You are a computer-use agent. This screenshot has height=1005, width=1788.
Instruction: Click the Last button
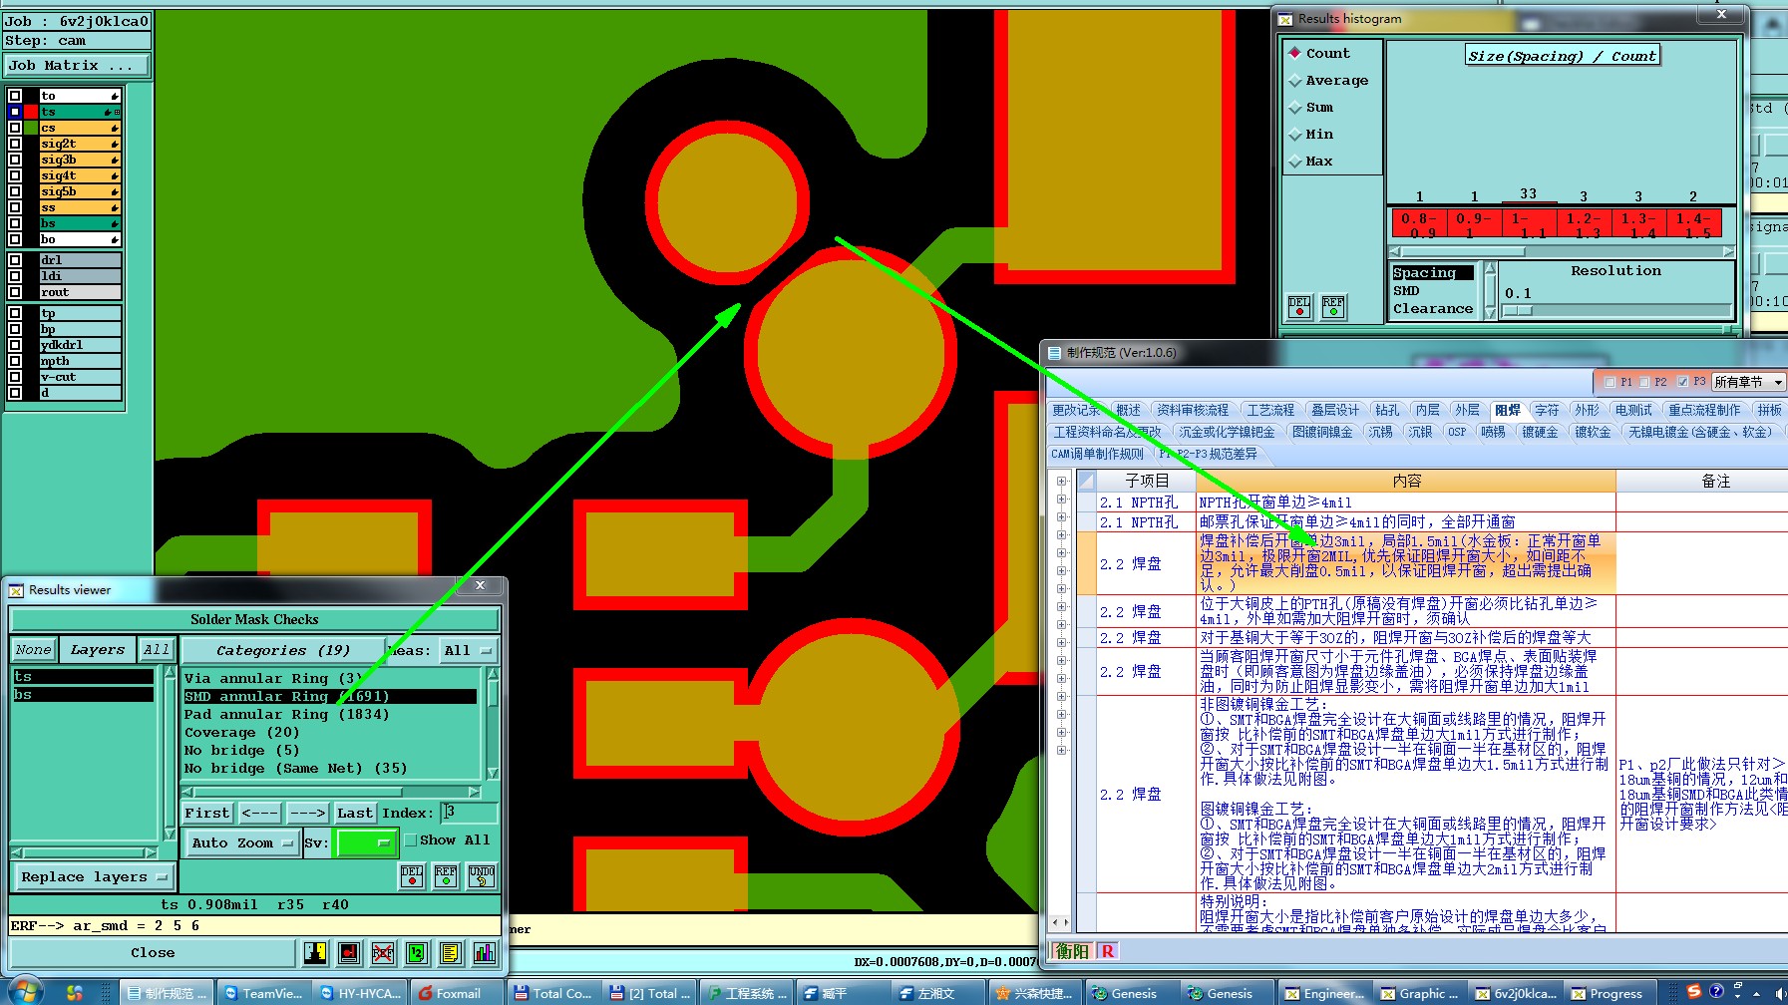tap(355, 814)
